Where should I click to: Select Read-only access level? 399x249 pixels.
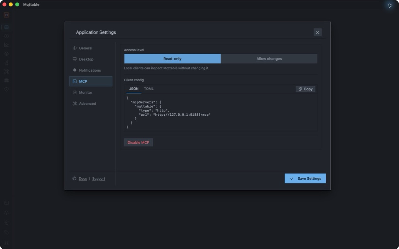click(x=172, y=59)
